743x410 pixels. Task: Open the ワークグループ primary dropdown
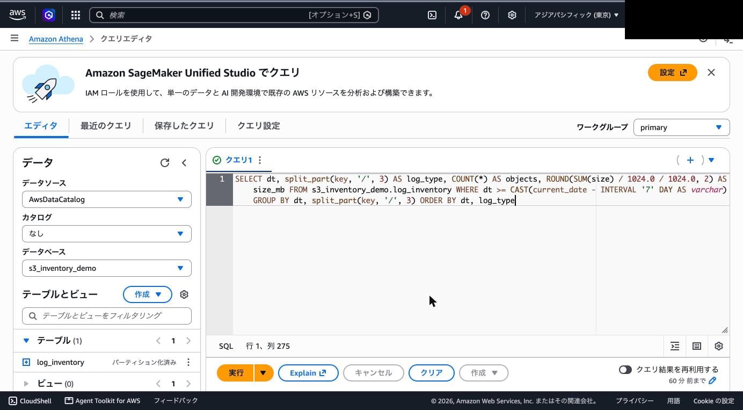pyautogui.click(x=681, y=127)
